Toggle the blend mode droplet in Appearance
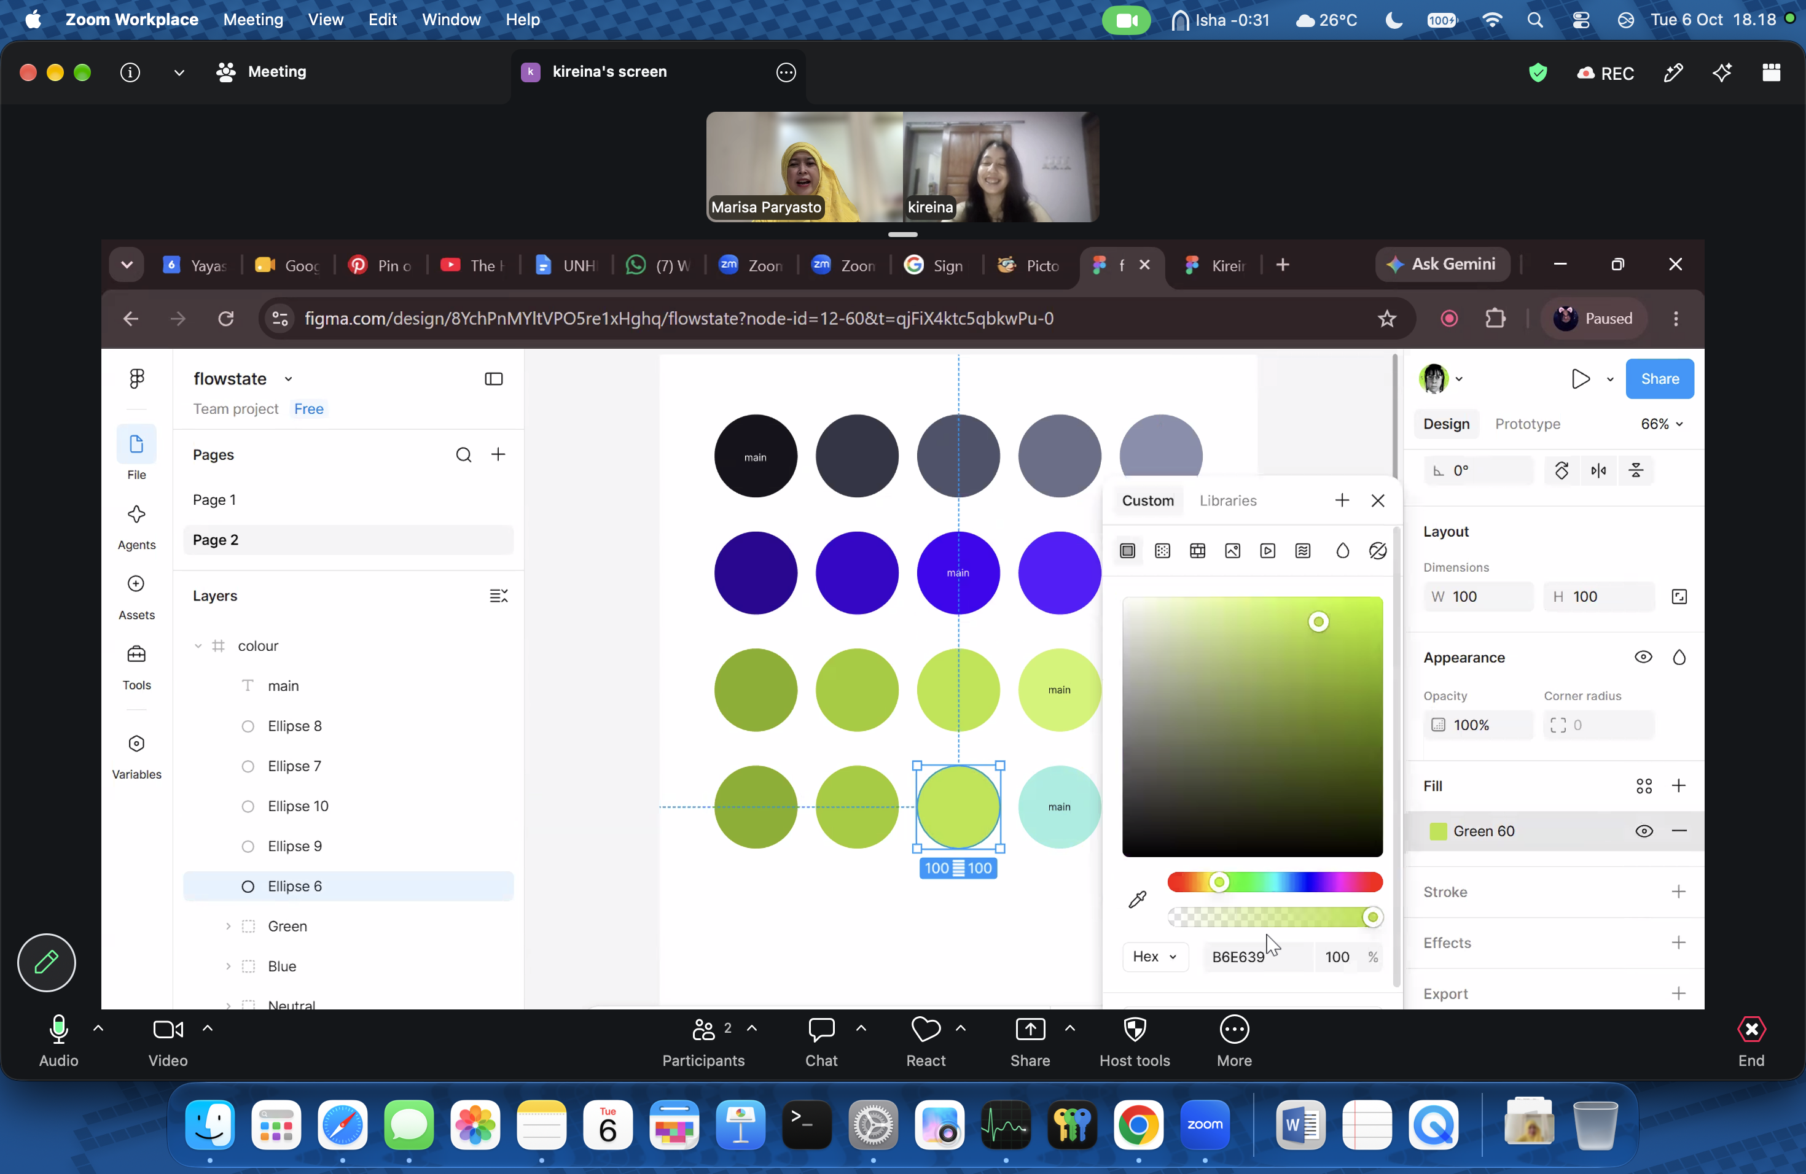Image resolution: width=1806 pixels, height=1174 pixels. coord(1679,658)
